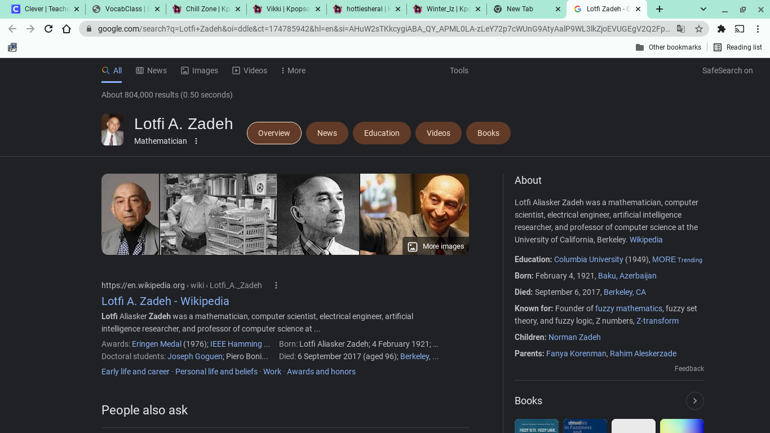This screenshot has height=433, width=770.
Task: Click the Cast icon in toolbar
Action: (x=740, y=29)
